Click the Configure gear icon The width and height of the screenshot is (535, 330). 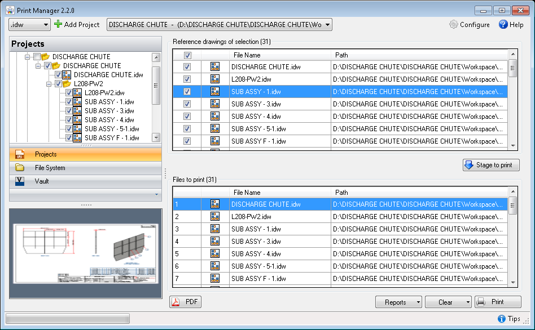point(454,25)
